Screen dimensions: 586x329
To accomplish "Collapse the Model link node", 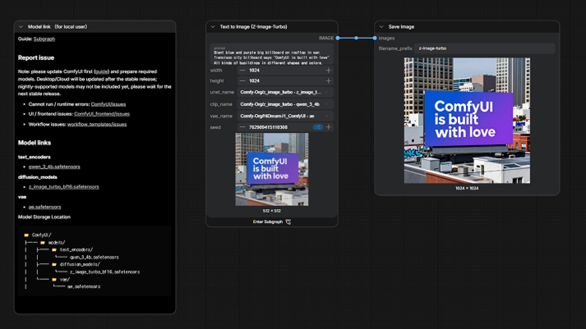I will click(21, 27).
